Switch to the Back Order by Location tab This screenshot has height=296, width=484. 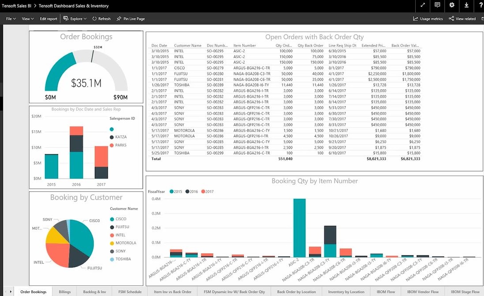point(296,292)
